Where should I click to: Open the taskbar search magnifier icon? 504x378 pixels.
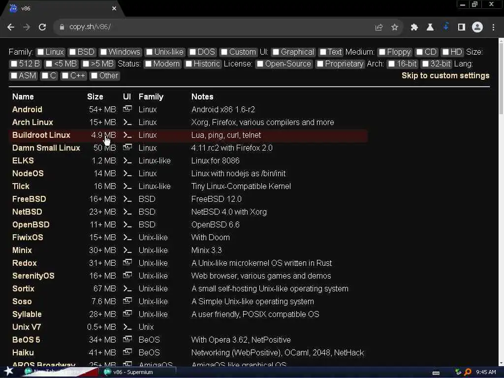468,372
